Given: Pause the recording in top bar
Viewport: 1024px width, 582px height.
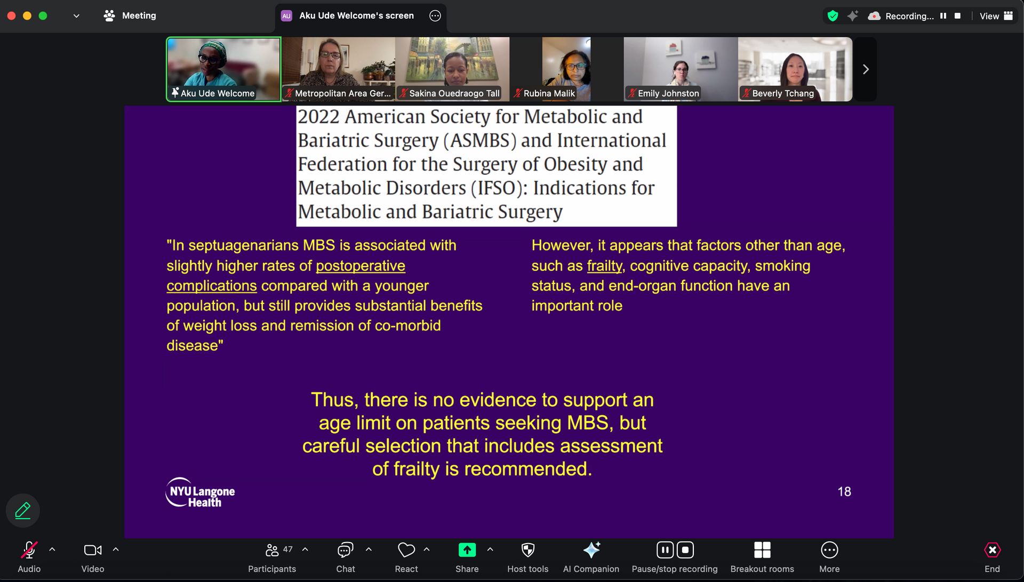Looking at the screenshot, I should (x=943, y=16).
